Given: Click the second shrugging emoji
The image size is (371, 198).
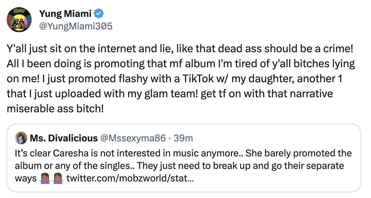Looking at the screenshot, I should (58, 179).
